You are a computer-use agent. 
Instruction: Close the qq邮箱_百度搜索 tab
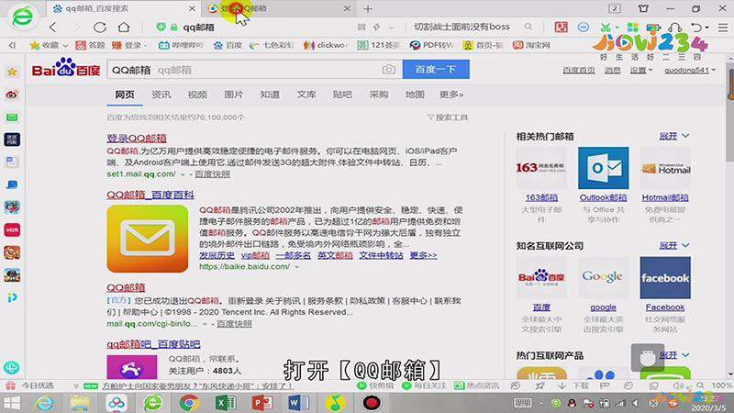192,8
